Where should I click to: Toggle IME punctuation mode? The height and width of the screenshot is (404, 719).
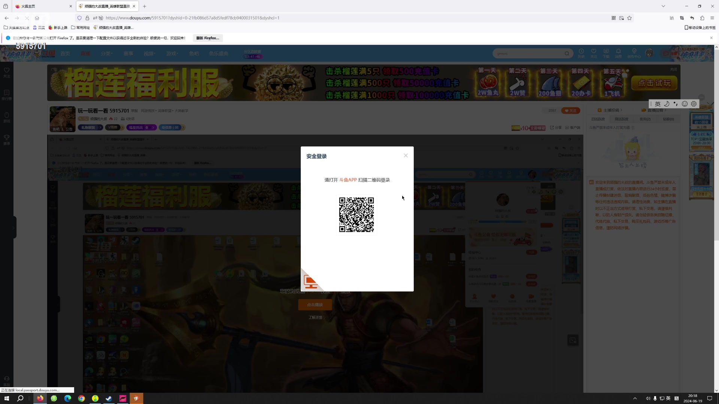(x=676, y=104)
